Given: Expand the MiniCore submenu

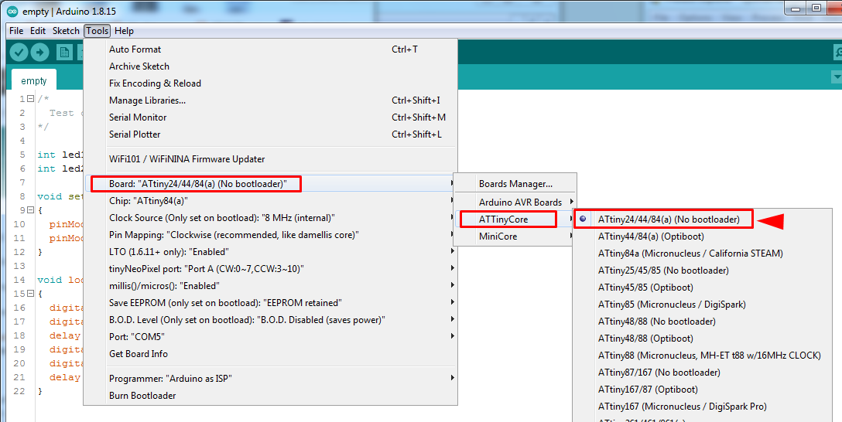Looking at the screenshot, I should coord(515,237).
